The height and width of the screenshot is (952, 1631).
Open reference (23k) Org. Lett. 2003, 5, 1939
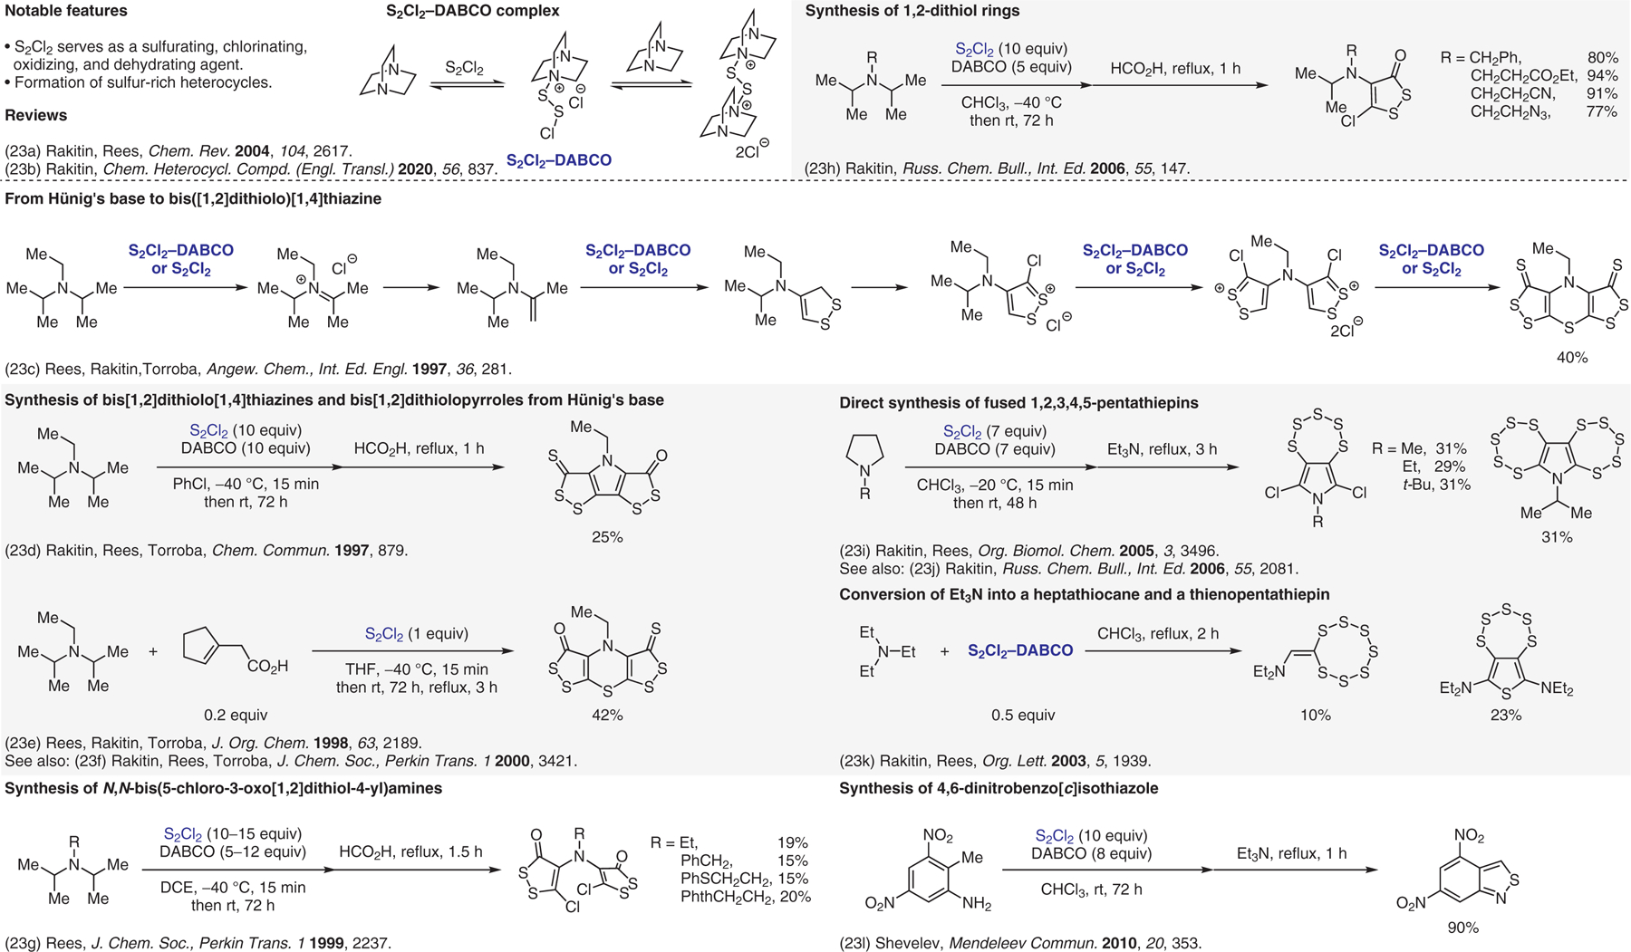995,761
